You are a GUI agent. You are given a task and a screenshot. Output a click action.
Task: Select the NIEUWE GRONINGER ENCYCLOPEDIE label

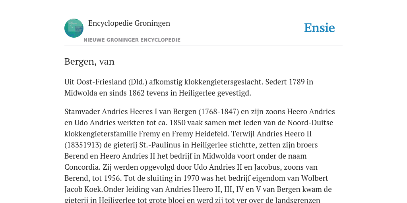[x=132, y=40]
